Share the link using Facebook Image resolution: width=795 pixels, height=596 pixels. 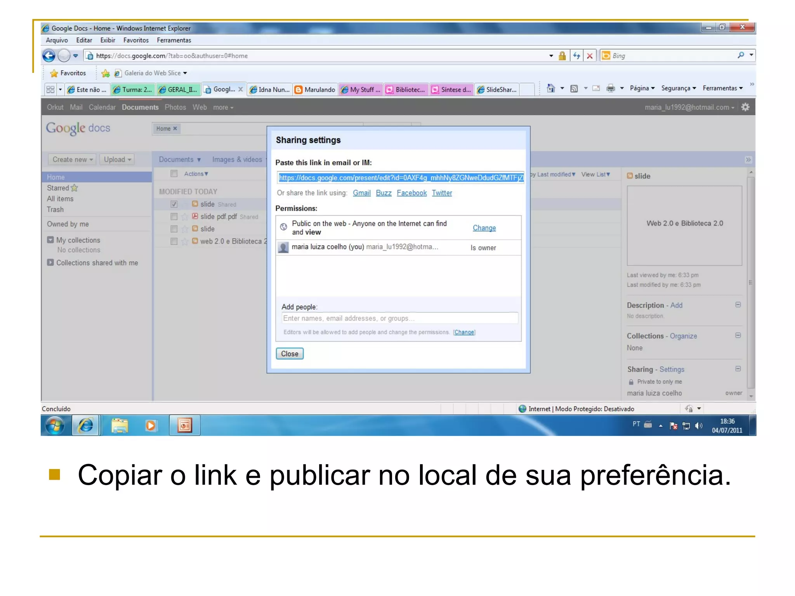(411, 193)
